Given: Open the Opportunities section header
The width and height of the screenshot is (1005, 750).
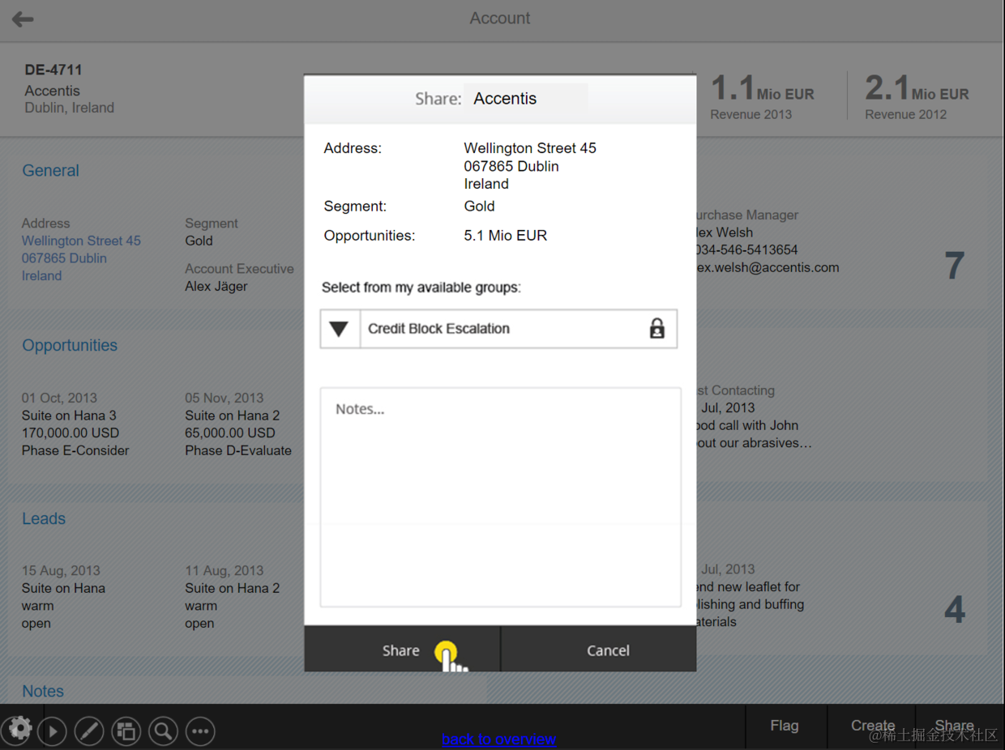Looking at the screenshot, I should (70, 345).
